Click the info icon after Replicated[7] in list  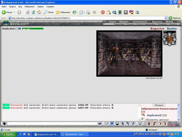coord(165,115)
